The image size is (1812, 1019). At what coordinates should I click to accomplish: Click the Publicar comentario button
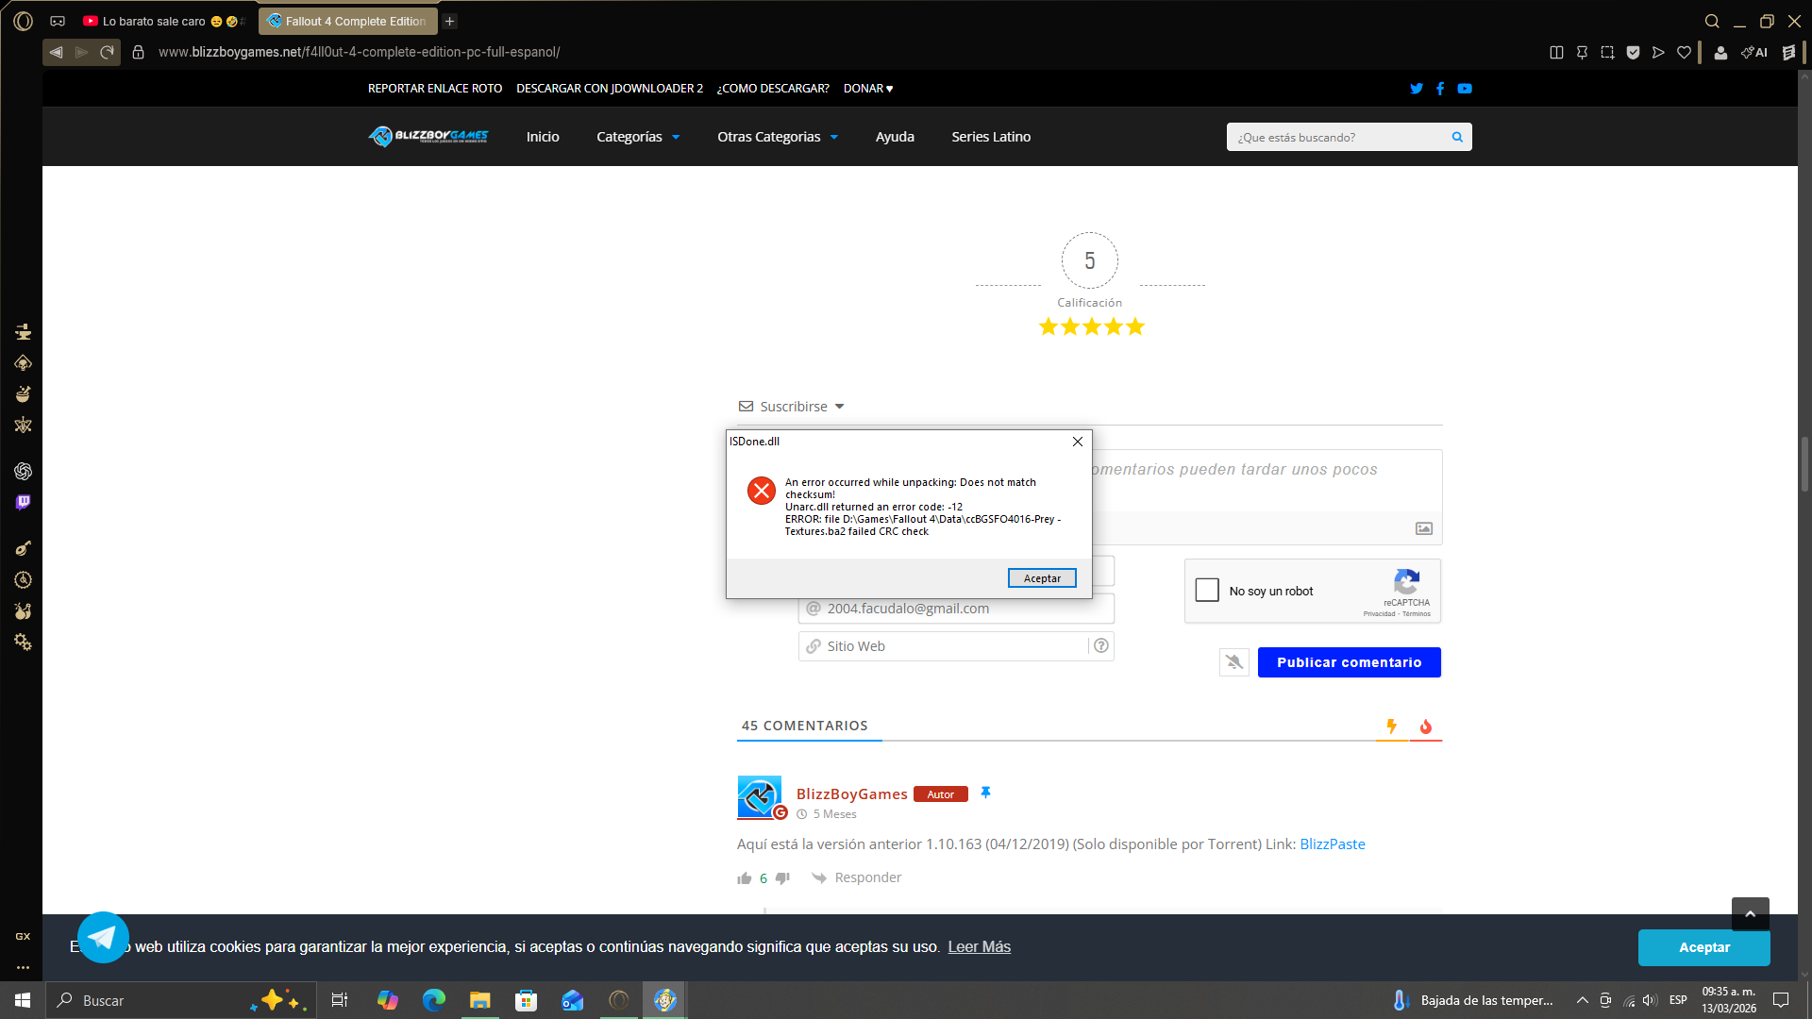[x=1349, y=662]
